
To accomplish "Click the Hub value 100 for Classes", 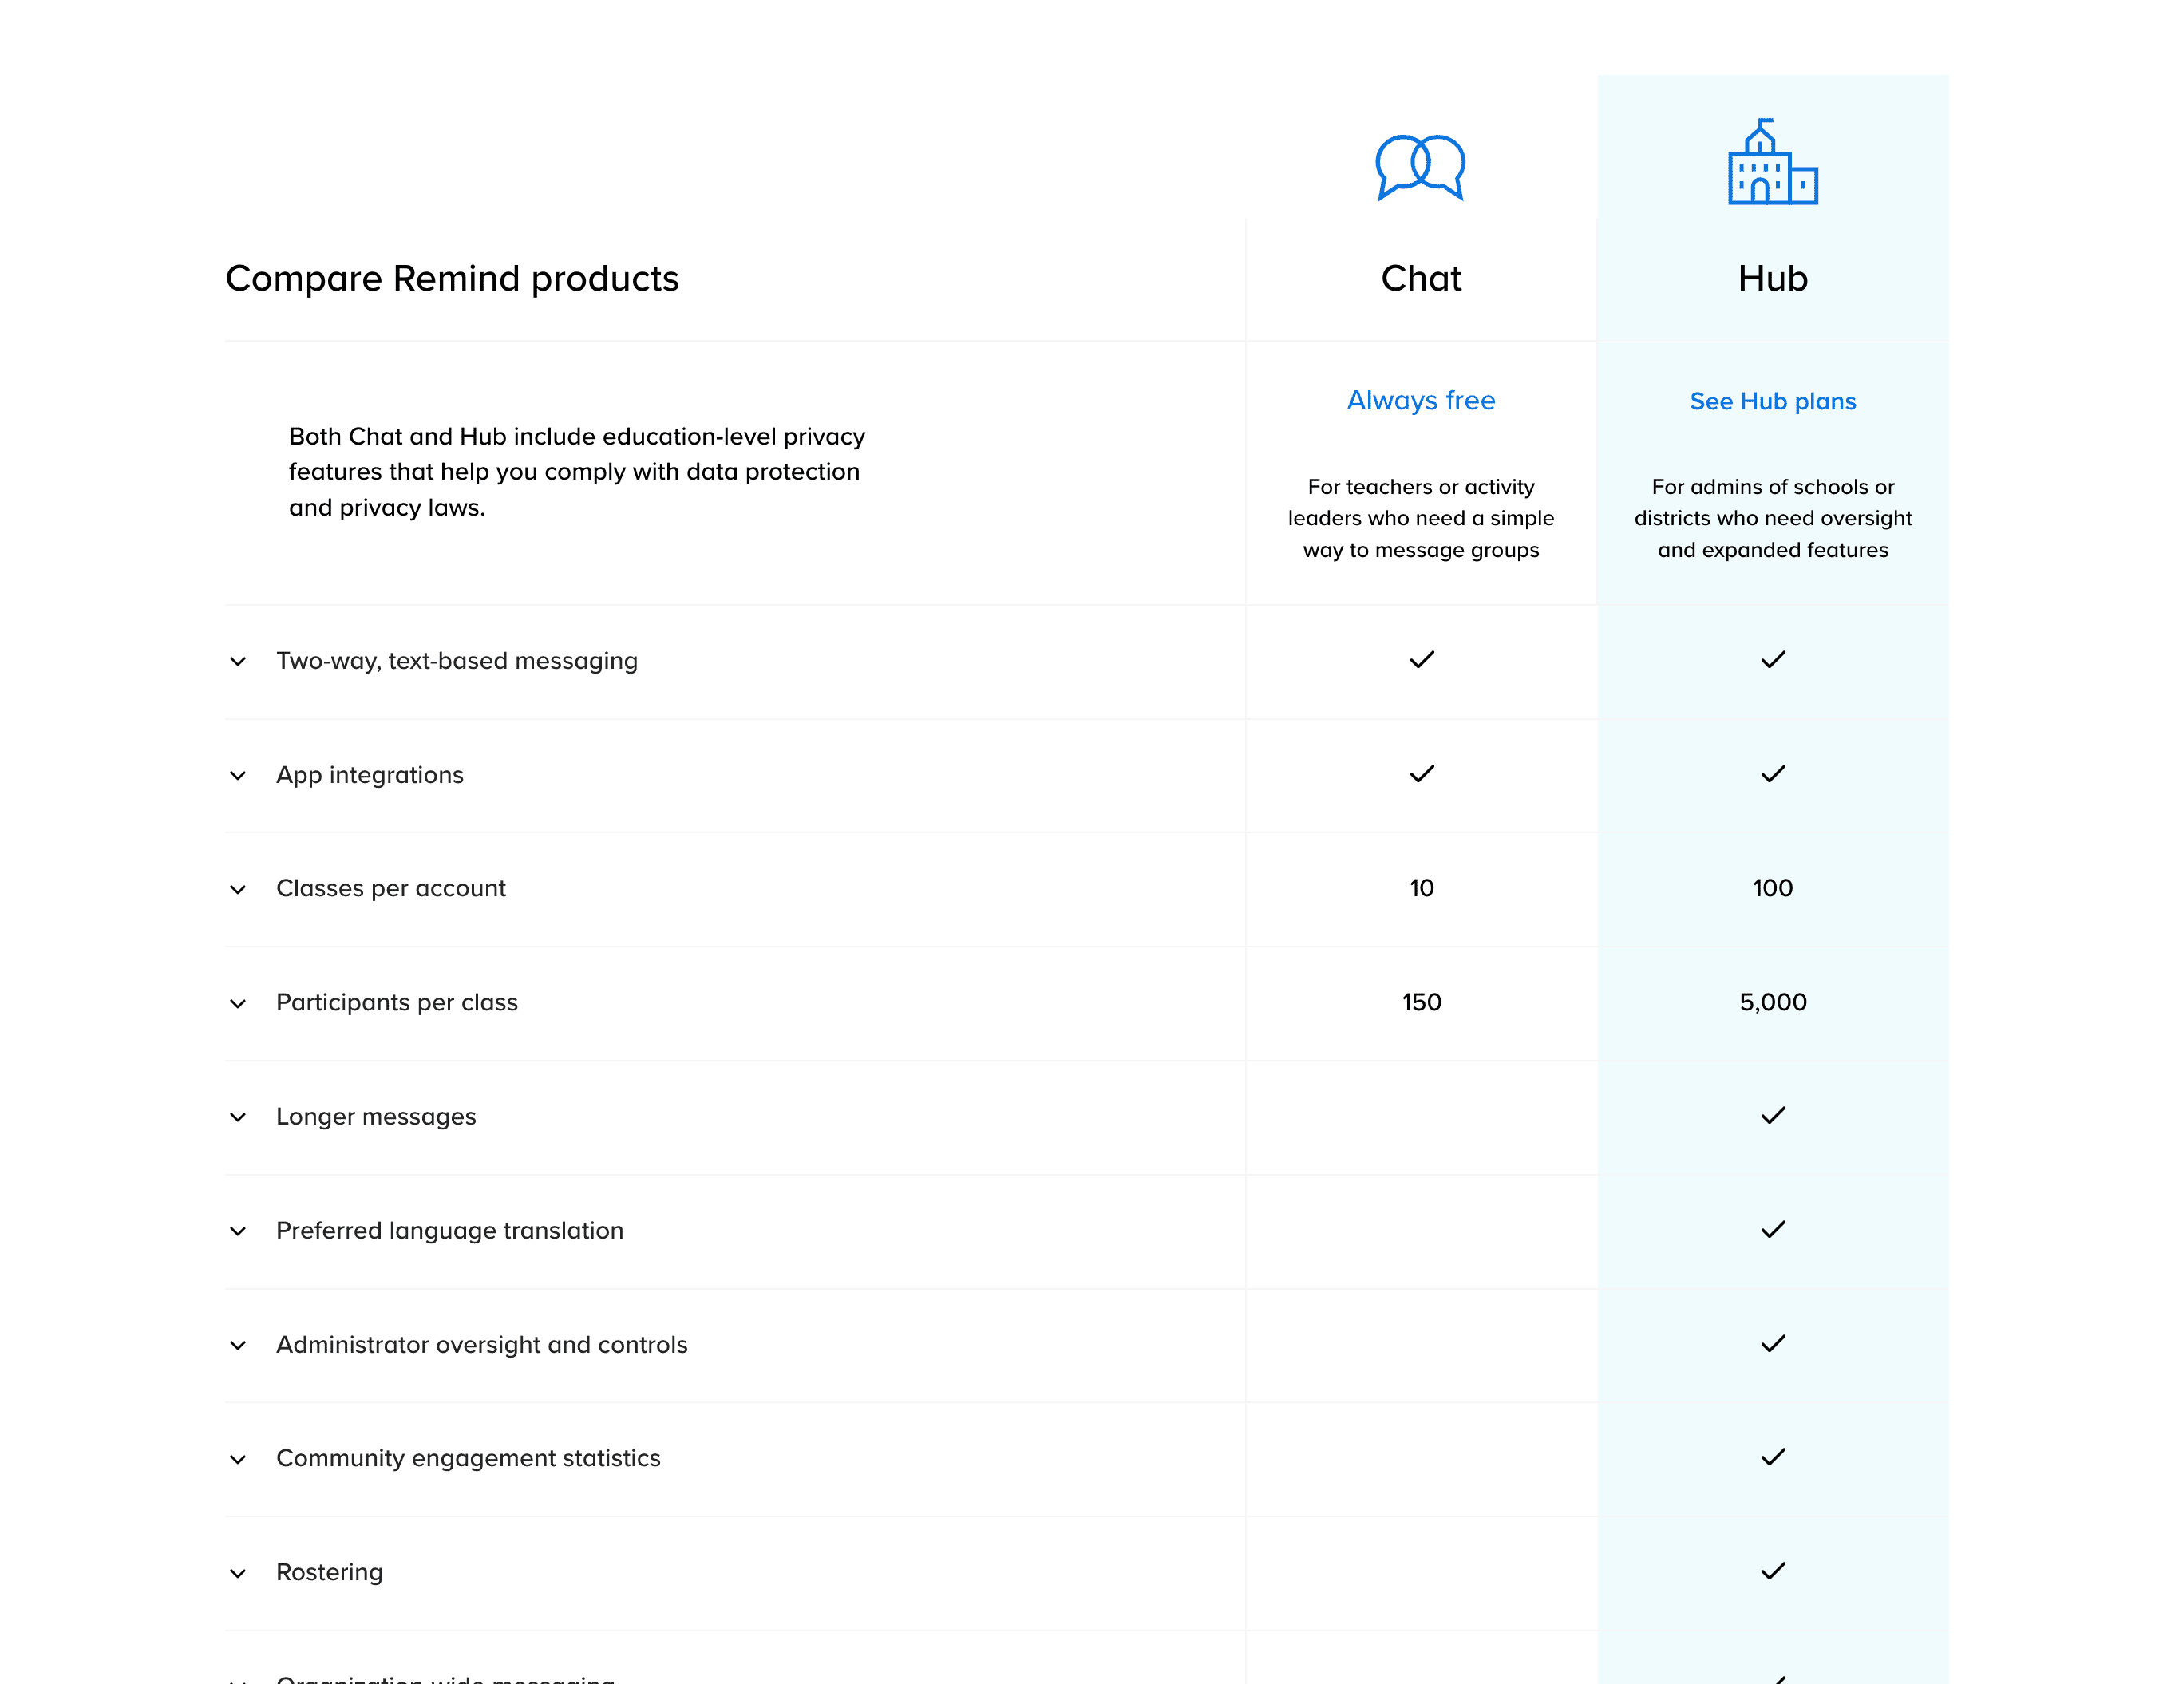I will pyautogui.click(x=1773, y=889).
